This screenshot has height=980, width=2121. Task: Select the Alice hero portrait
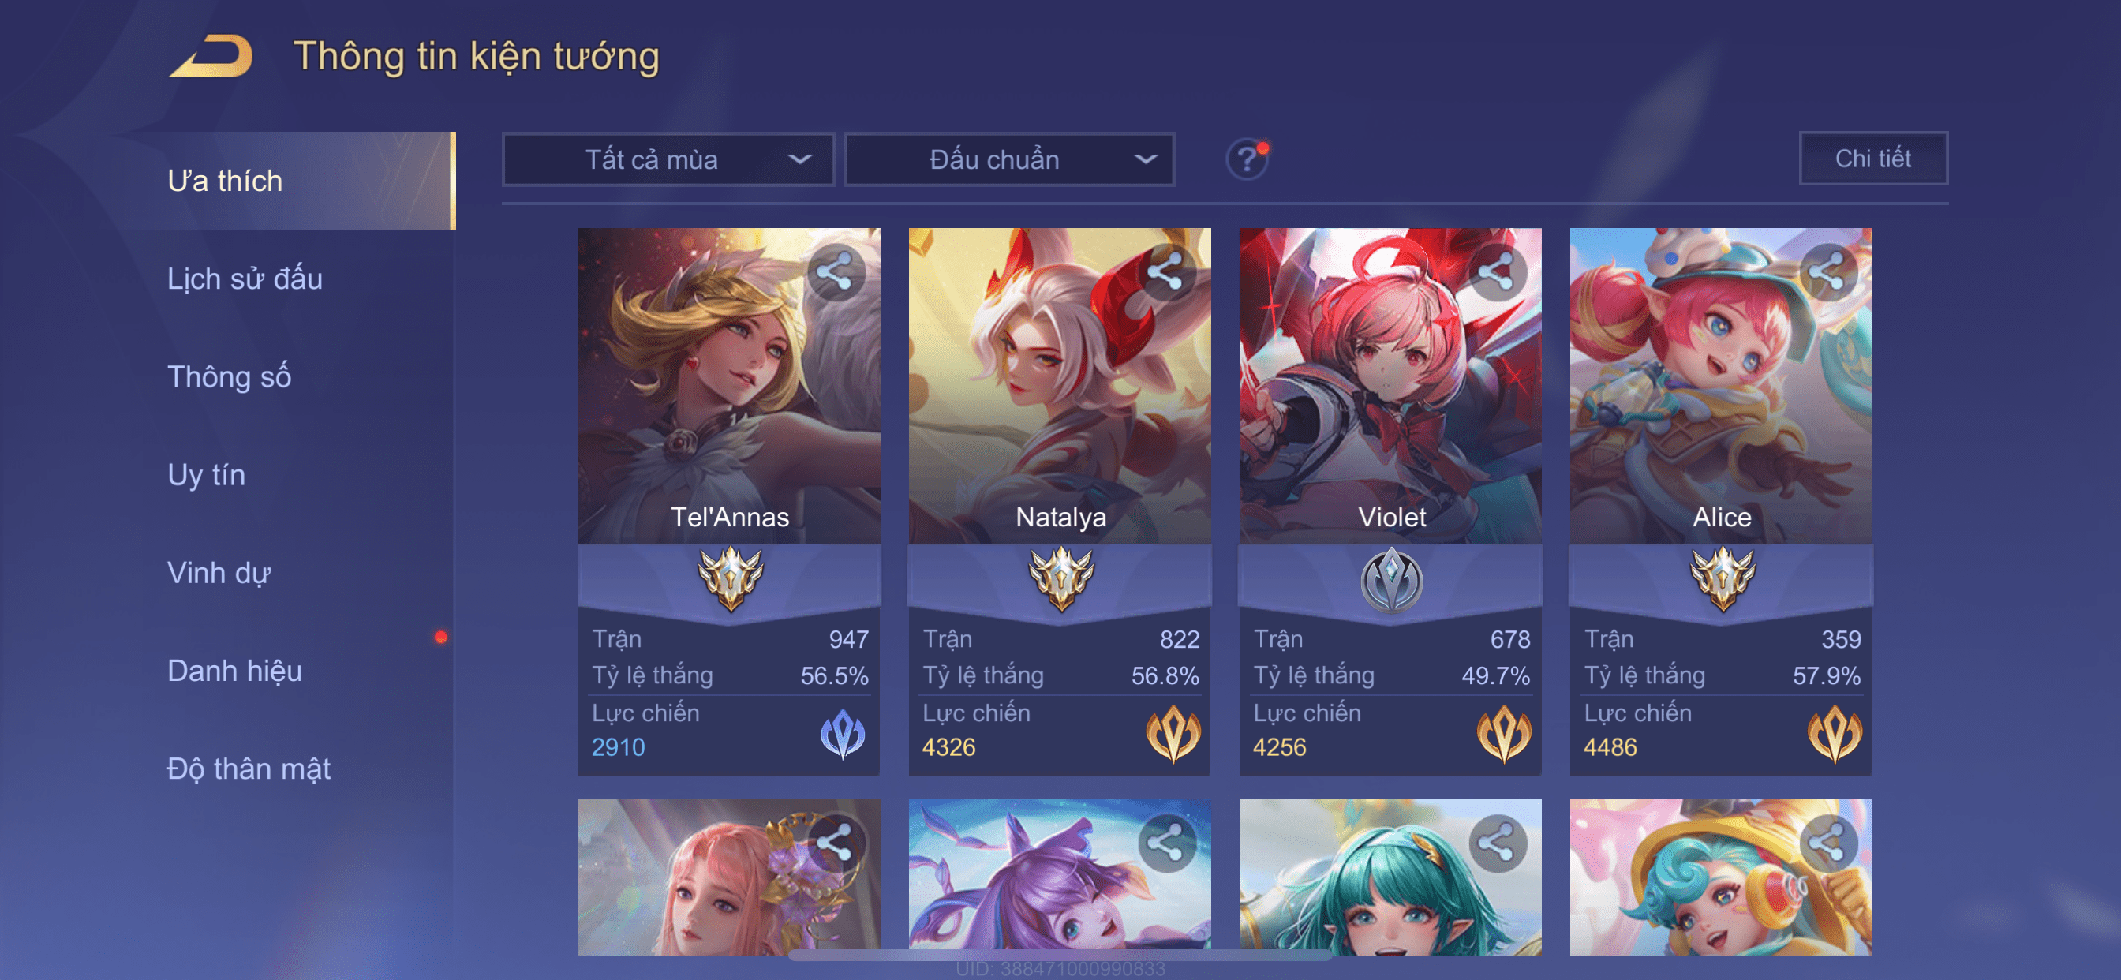[x=1720, y=385]
